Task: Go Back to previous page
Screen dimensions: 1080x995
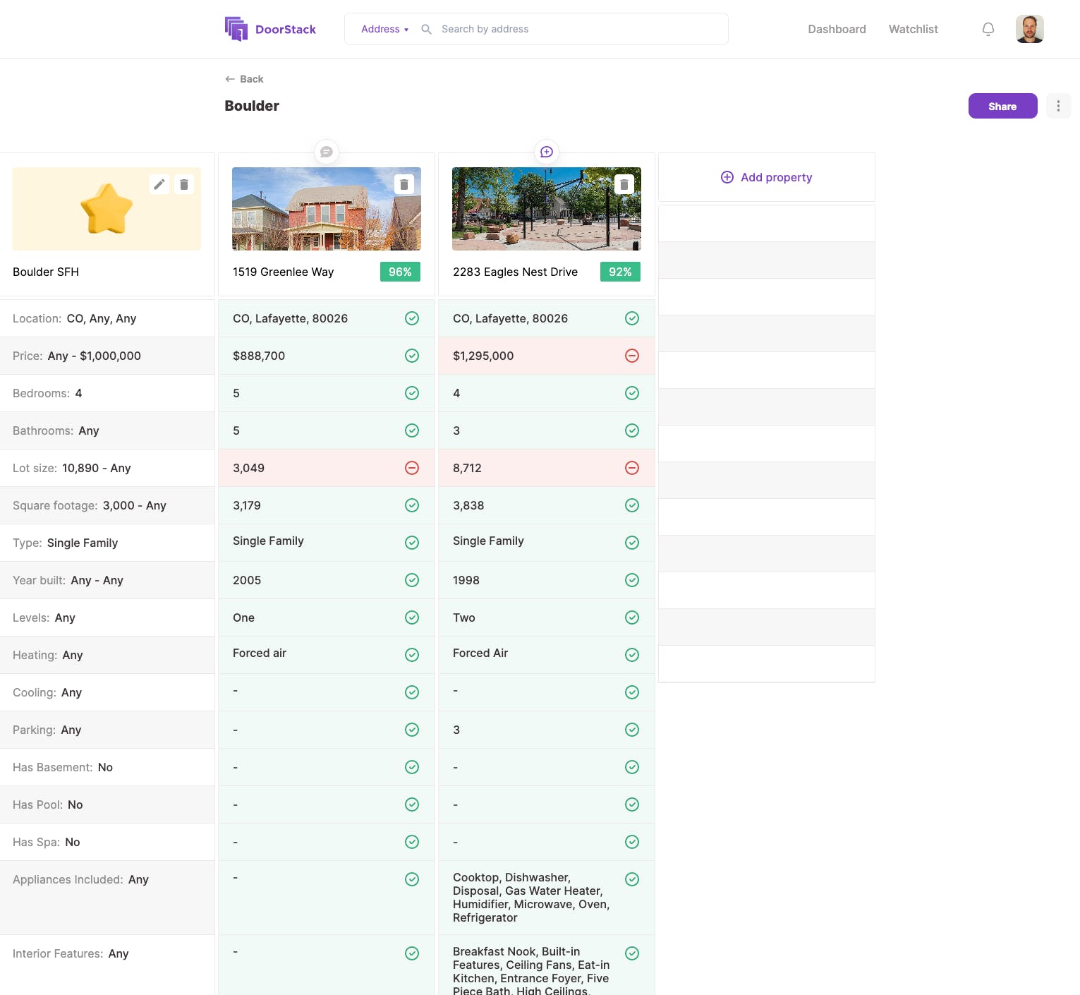Action: (244, 79)
